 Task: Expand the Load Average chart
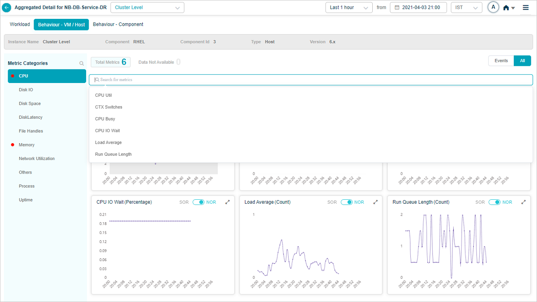point(375,202)
